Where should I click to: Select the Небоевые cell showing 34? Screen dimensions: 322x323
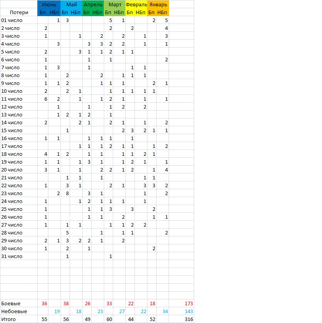tap(166, 311)
